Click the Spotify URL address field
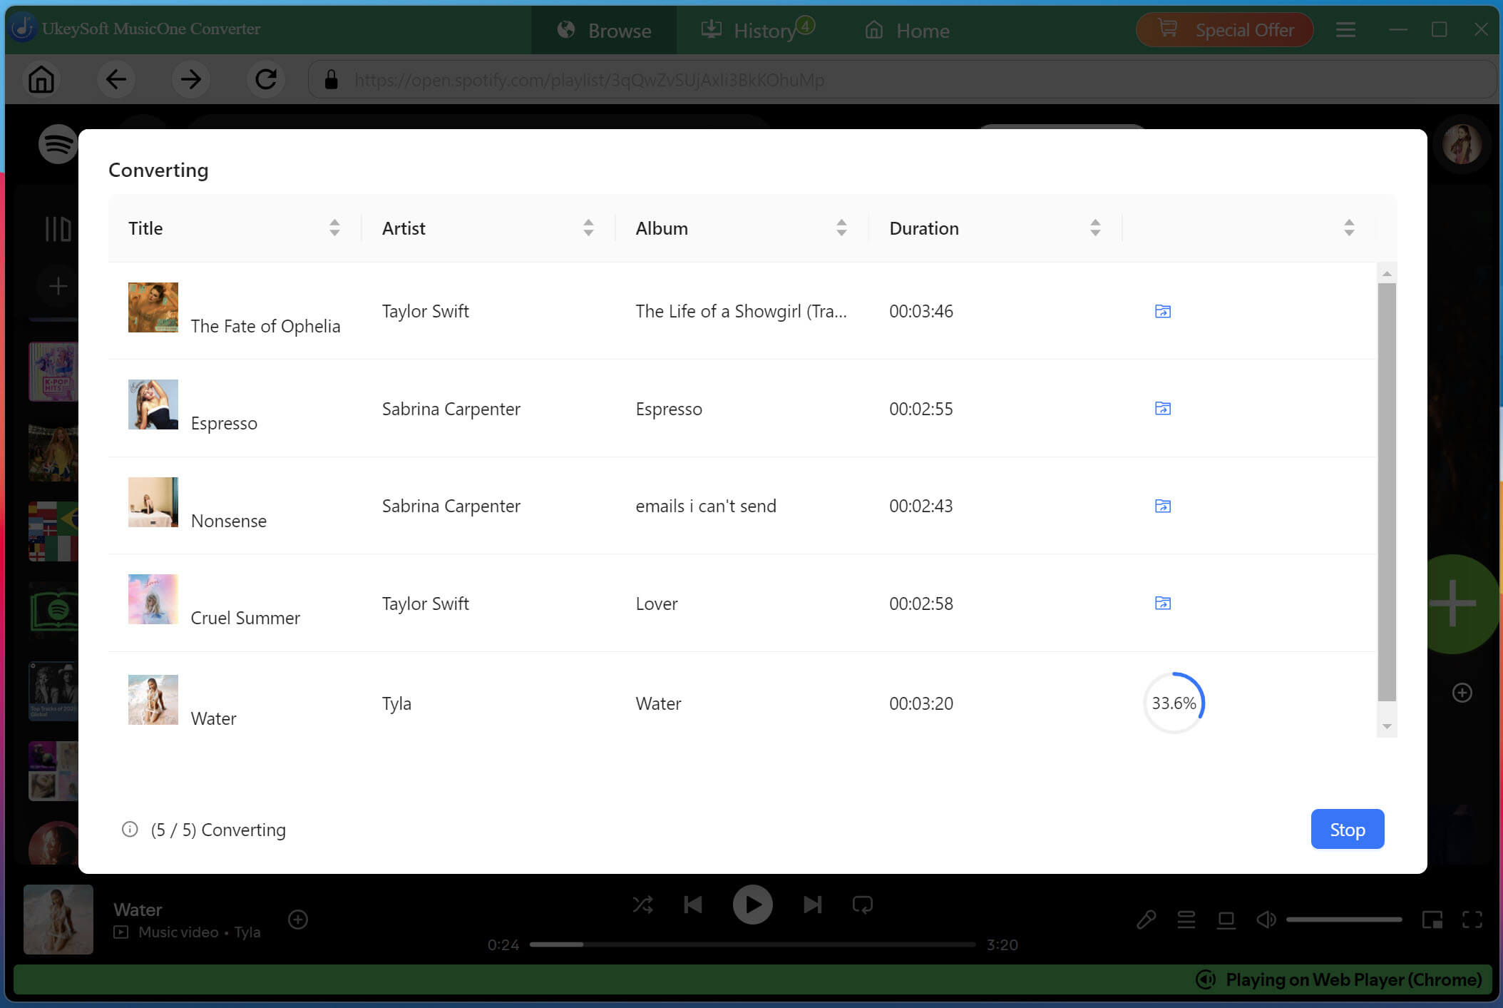 pos(902,79)
